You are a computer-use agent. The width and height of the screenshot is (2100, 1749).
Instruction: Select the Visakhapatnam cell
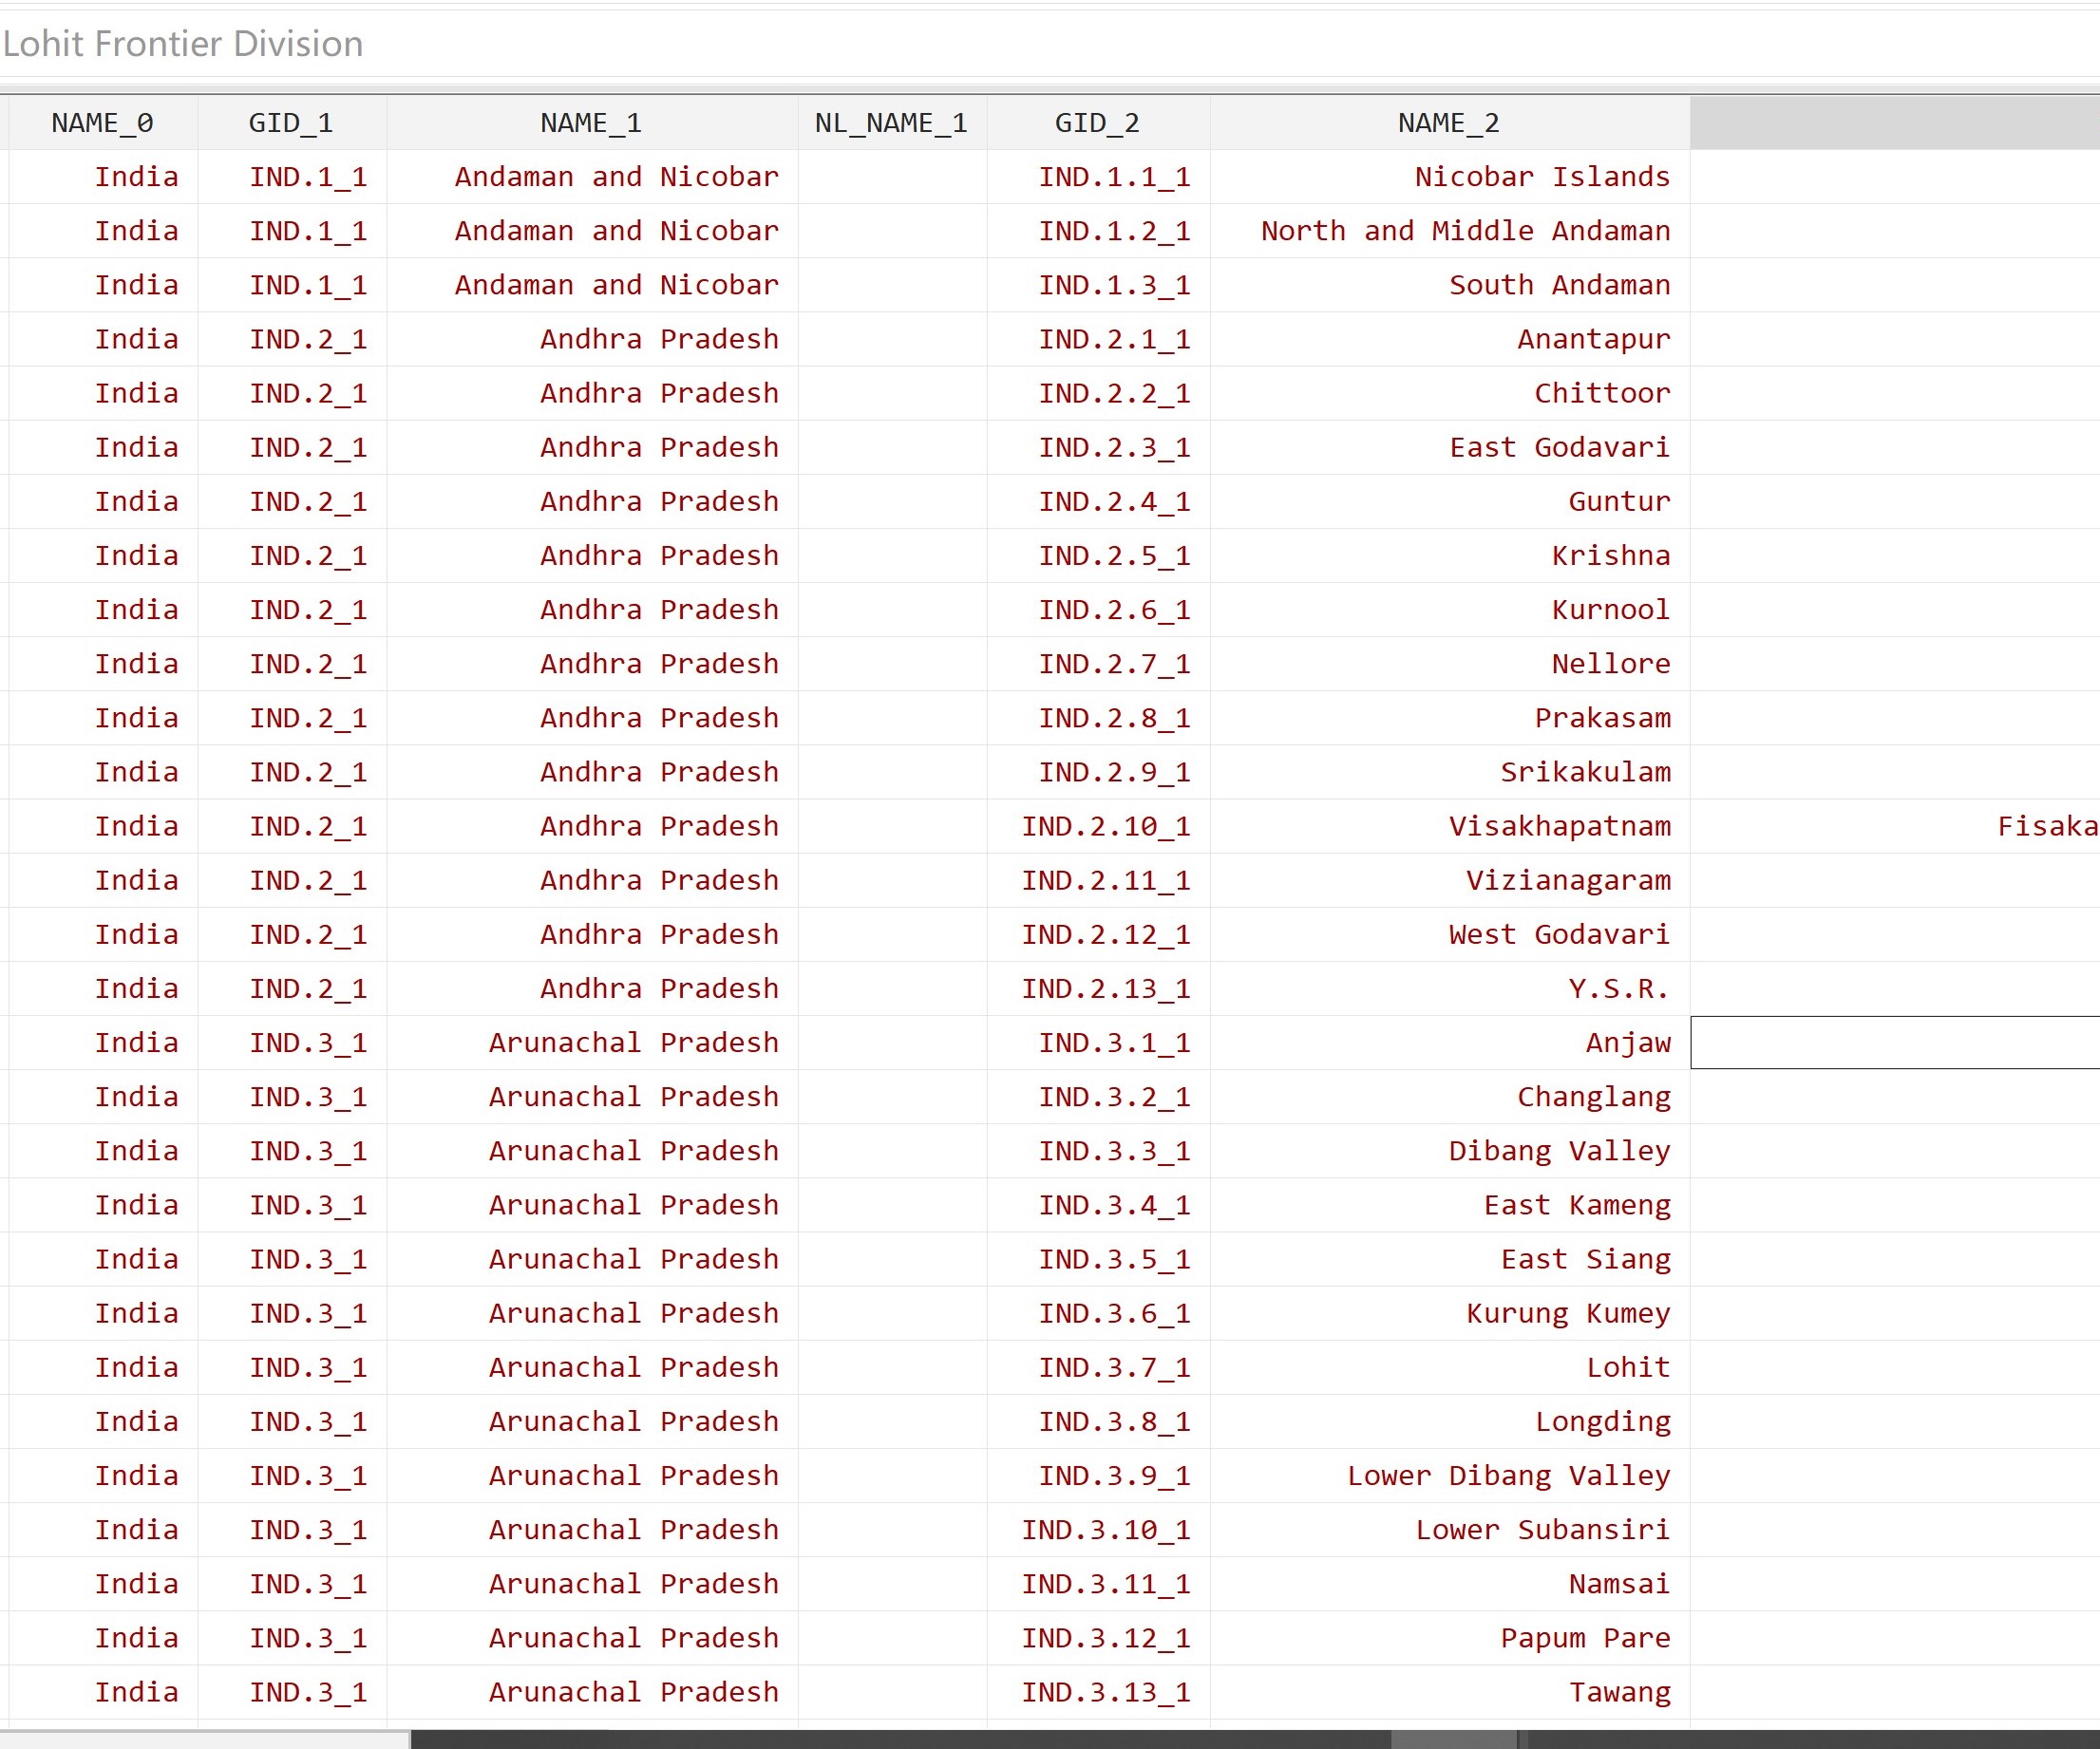pyautogui.click(x=1559, y=826)
